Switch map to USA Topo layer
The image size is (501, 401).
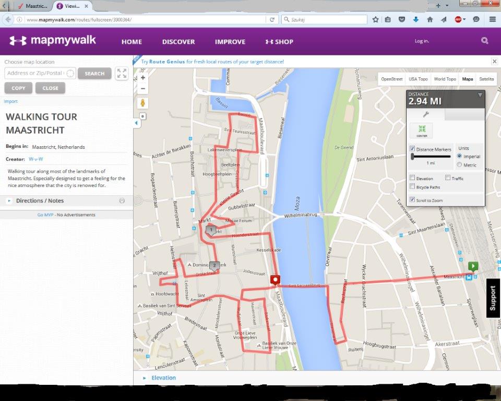point(418,79)
